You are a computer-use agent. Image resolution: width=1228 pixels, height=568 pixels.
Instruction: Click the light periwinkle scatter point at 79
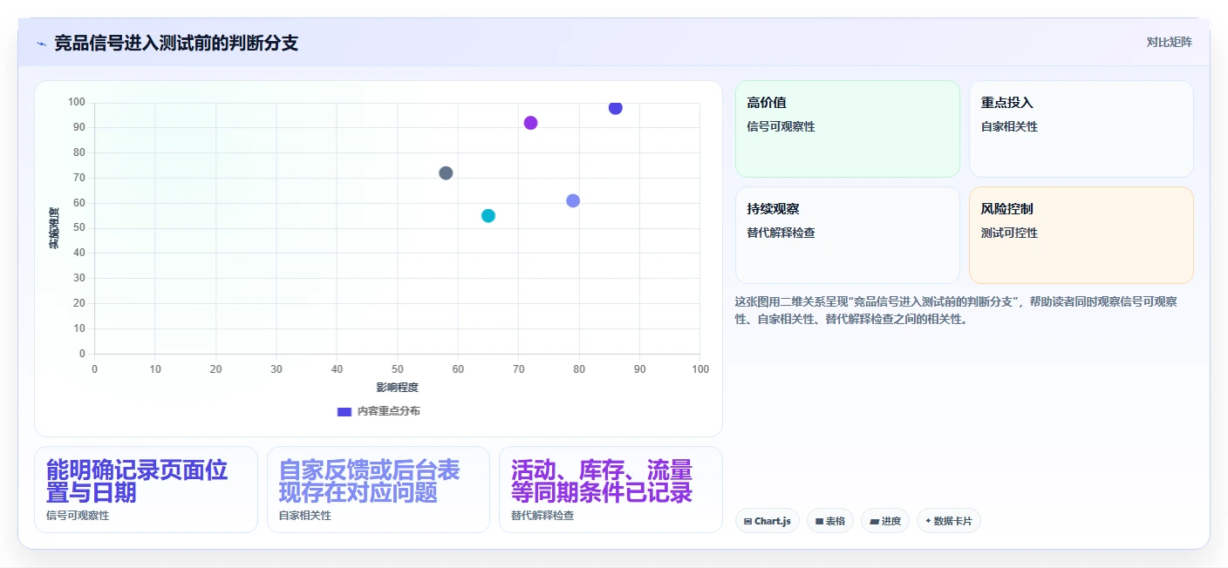click(573, 200)
